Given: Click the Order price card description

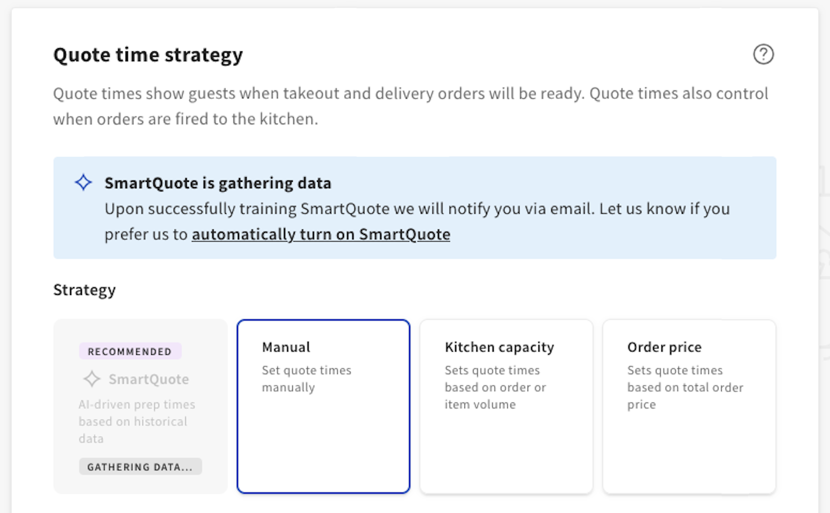Looking at the screenshot, I should 685,387.
